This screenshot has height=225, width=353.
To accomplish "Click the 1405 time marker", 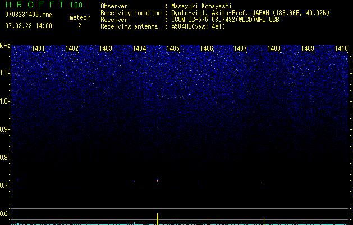I will 173,48.
